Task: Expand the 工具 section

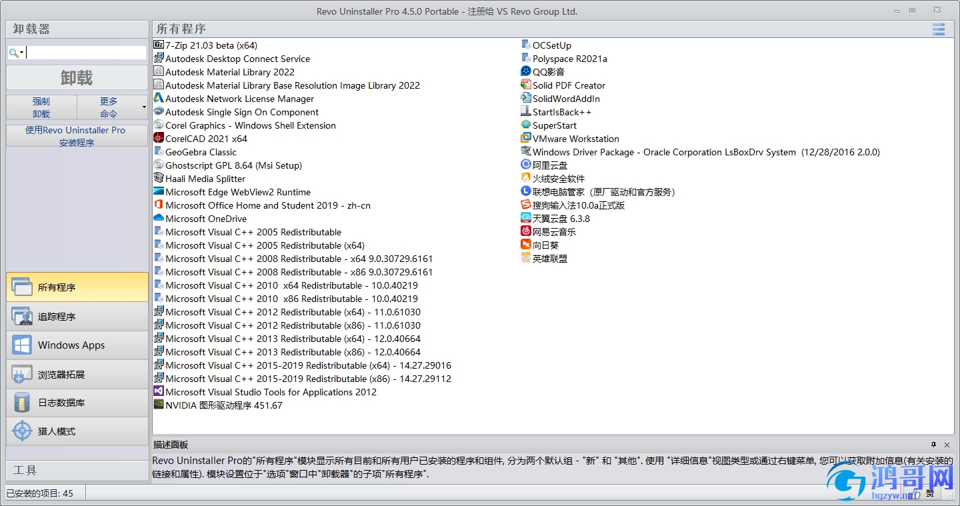Action: (x=77, y=471)
